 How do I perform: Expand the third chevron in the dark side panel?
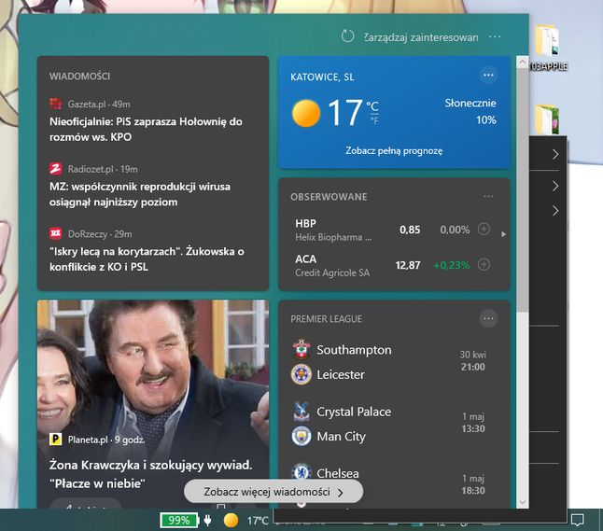[x=555, y=211]
